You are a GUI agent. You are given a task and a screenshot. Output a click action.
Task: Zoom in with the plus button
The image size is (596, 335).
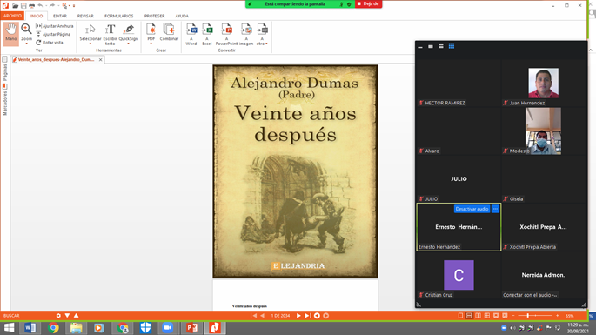tap(557, 316)
